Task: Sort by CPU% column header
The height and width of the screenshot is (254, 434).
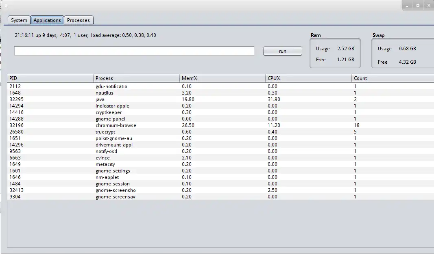Action: pyautogui.click(x=308, y=78)
